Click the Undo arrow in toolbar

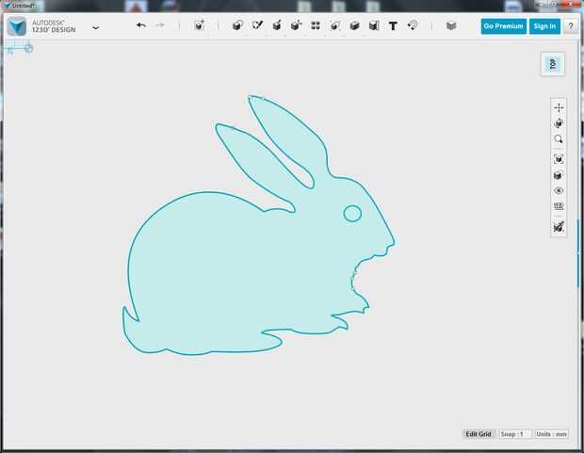141,25
